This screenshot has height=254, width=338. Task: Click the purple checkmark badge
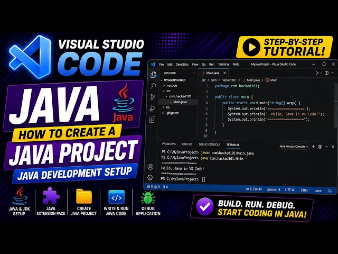(204, 206)
